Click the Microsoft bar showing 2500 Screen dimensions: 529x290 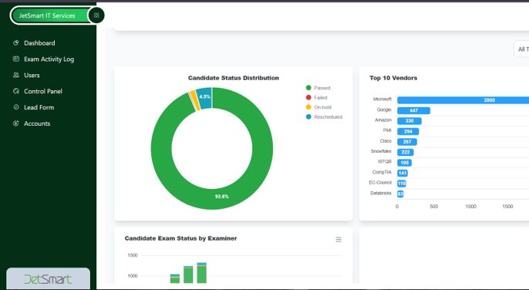[x=463, y=100]
